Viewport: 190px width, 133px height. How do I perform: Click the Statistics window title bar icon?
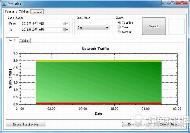(x=4, y=4)
